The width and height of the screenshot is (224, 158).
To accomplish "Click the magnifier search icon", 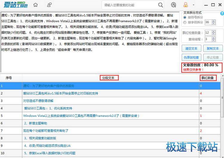I will [x=160, y=5].
